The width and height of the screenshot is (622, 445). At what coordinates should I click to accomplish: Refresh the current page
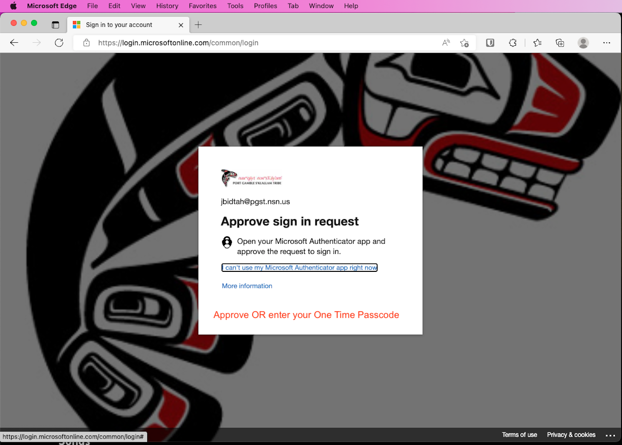click(59, 43)
